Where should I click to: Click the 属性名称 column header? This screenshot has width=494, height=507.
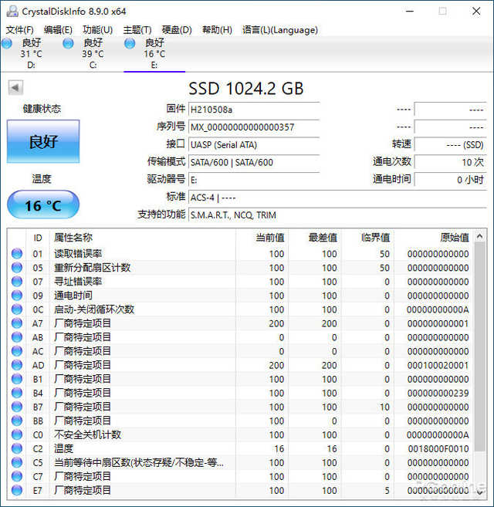[x=142, y=238]
